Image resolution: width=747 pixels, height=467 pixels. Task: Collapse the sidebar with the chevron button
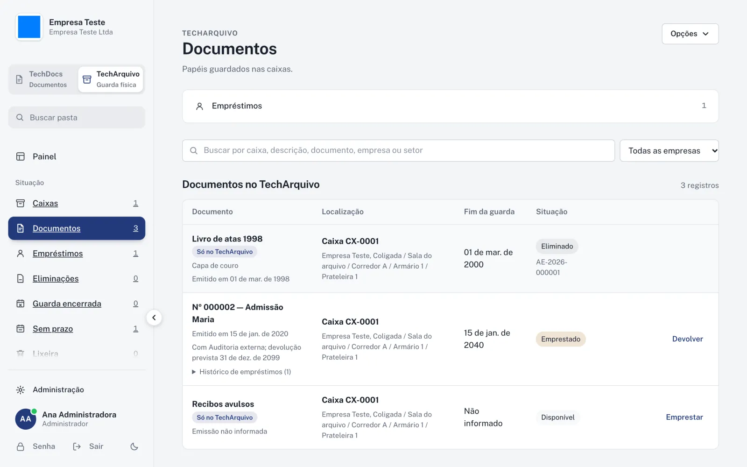click(154, 318)
